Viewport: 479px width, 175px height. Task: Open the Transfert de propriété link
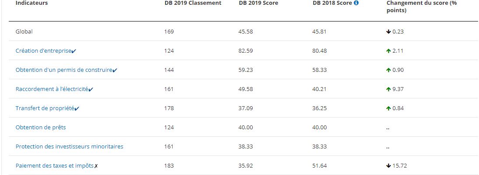pyautogui.click(x=45, y=108)
